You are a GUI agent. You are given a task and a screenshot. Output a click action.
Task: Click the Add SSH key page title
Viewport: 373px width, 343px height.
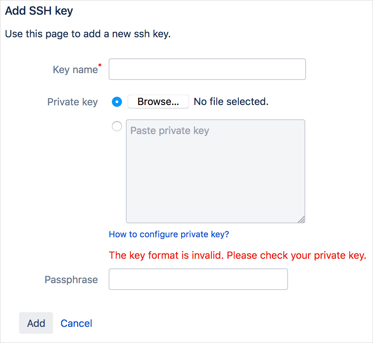pyautogui.click(x=38, y=11)
